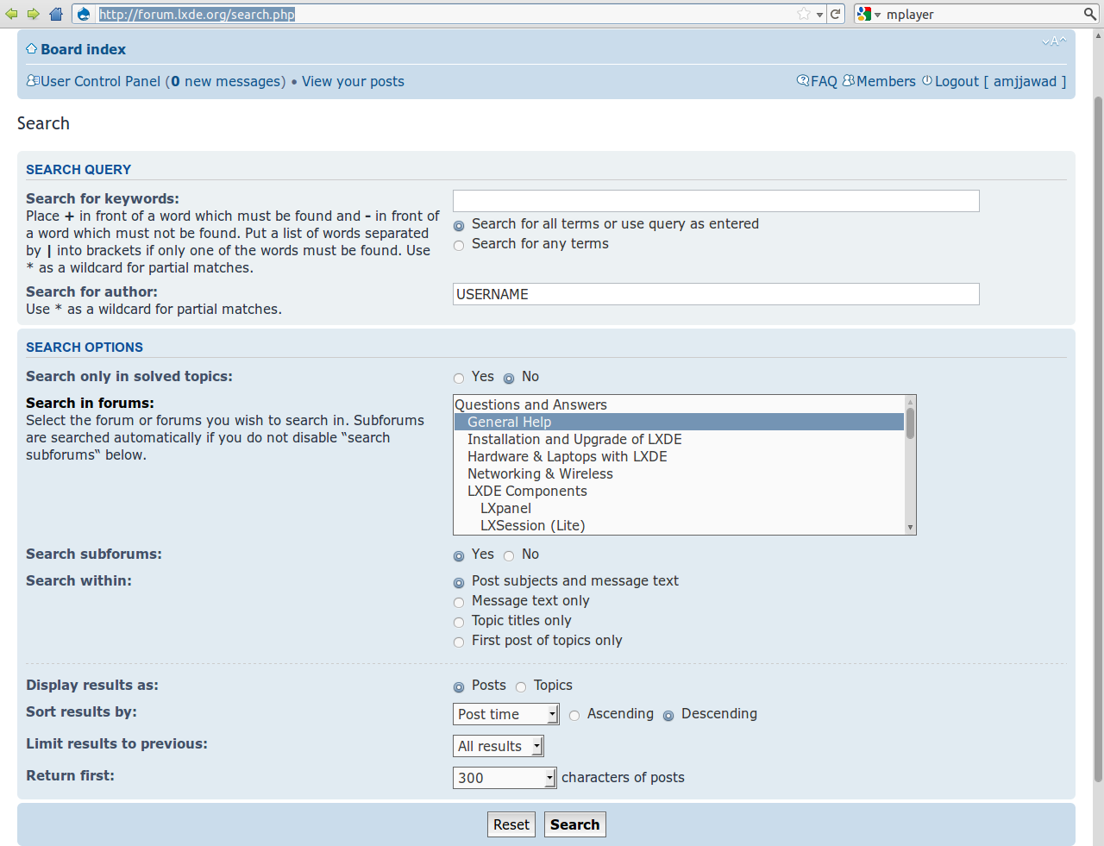Select LXpanel in forum list

tap(679, 508)
